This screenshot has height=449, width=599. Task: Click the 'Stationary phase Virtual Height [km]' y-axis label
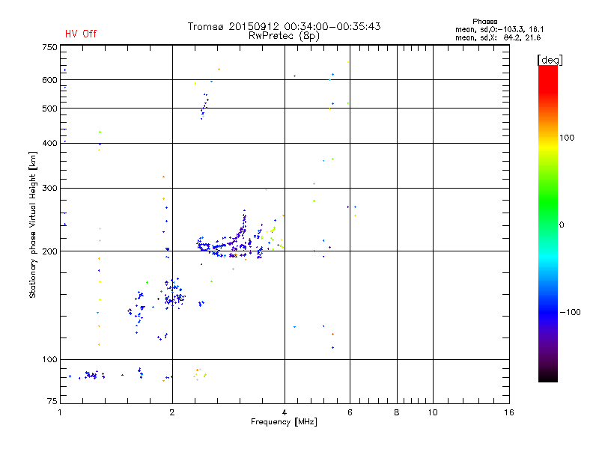(x=33, y=225)
